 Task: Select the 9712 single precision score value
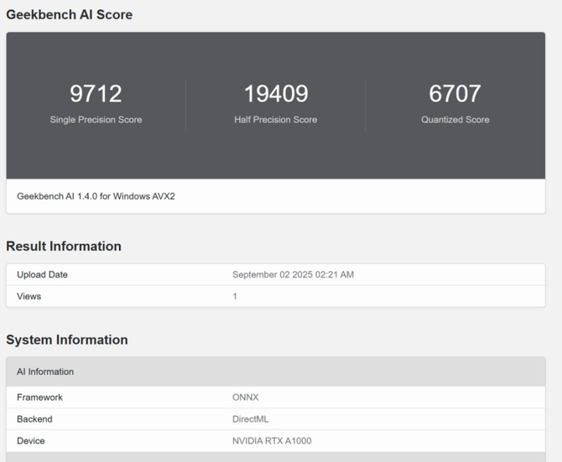tap(96, 93)
